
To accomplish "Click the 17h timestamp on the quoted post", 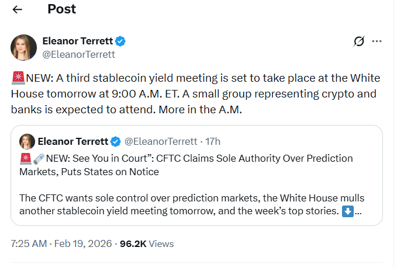I will click(212, 141).
